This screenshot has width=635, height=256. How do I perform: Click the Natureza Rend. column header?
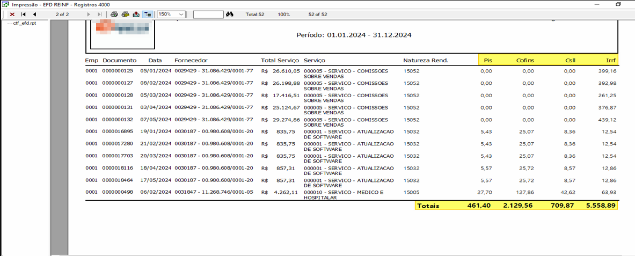pyautogui.click(x=426, y=60)
